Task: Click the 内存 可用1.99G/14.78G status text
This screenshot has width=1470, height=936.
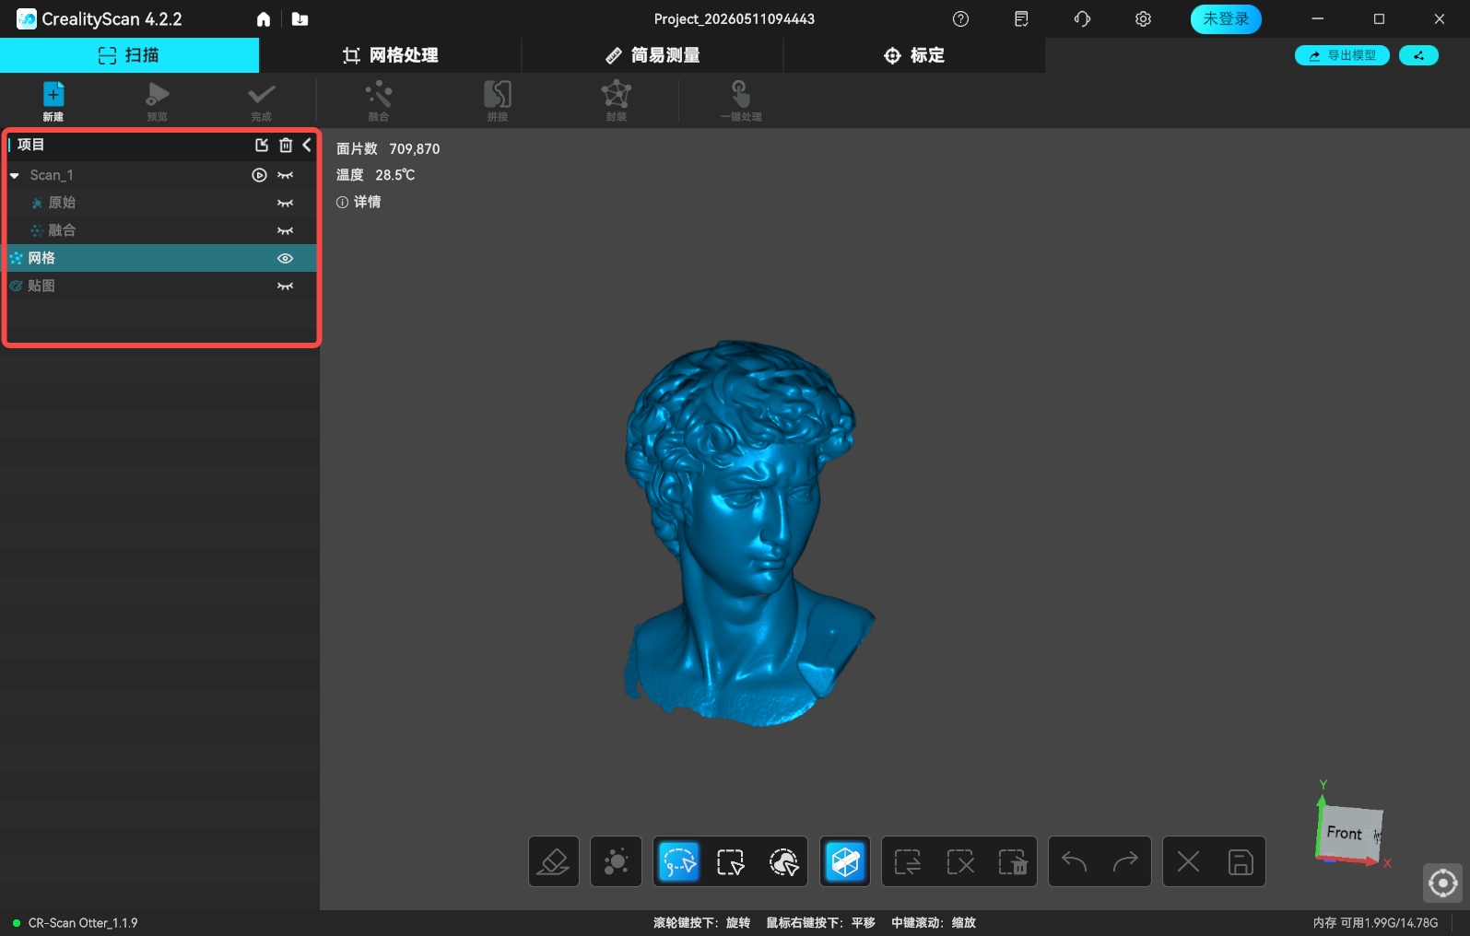Action: (x=1375, y=922)
